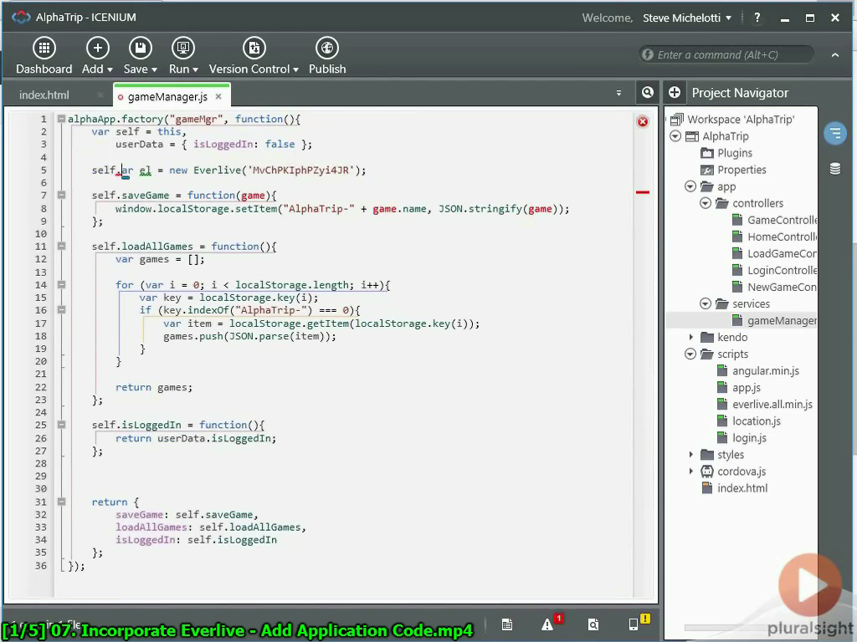Click the Icenium logo icon
This screenshot has width=857, height=642.
click(x=21, y=18)
